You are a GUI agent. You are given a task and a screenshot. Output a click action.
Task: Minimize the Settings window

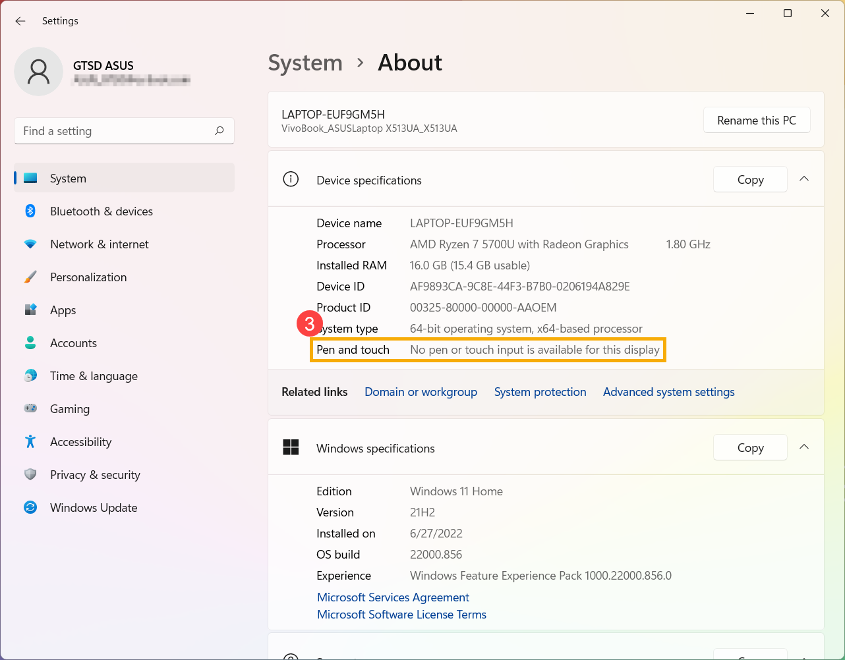coord(750,13)
